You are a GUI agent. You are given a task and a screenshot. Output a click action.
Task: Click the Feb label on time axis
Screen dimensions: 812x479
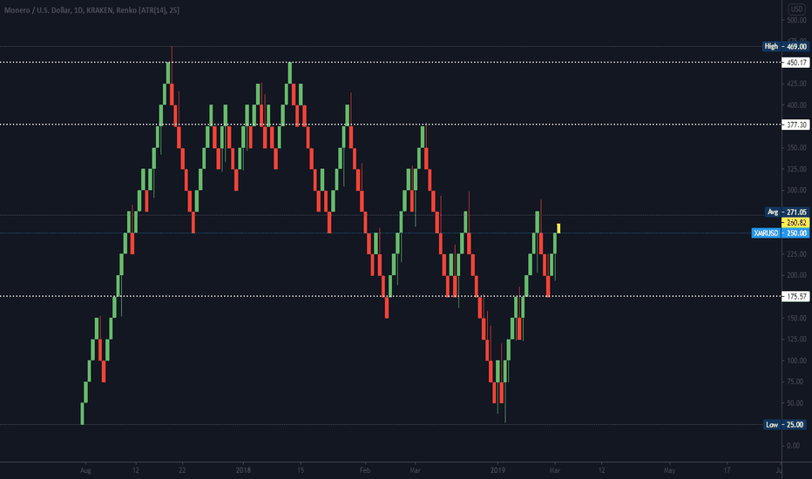(365, 470)
